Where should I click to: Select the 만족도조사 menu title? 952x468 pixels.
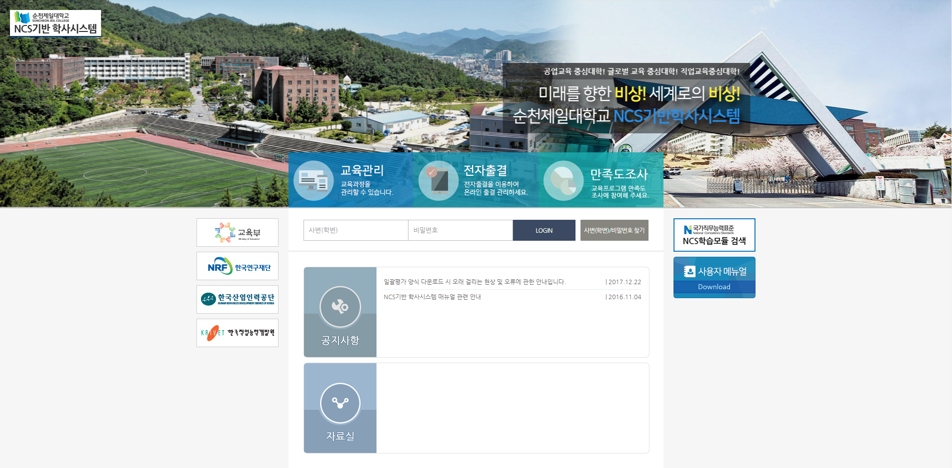618,174
